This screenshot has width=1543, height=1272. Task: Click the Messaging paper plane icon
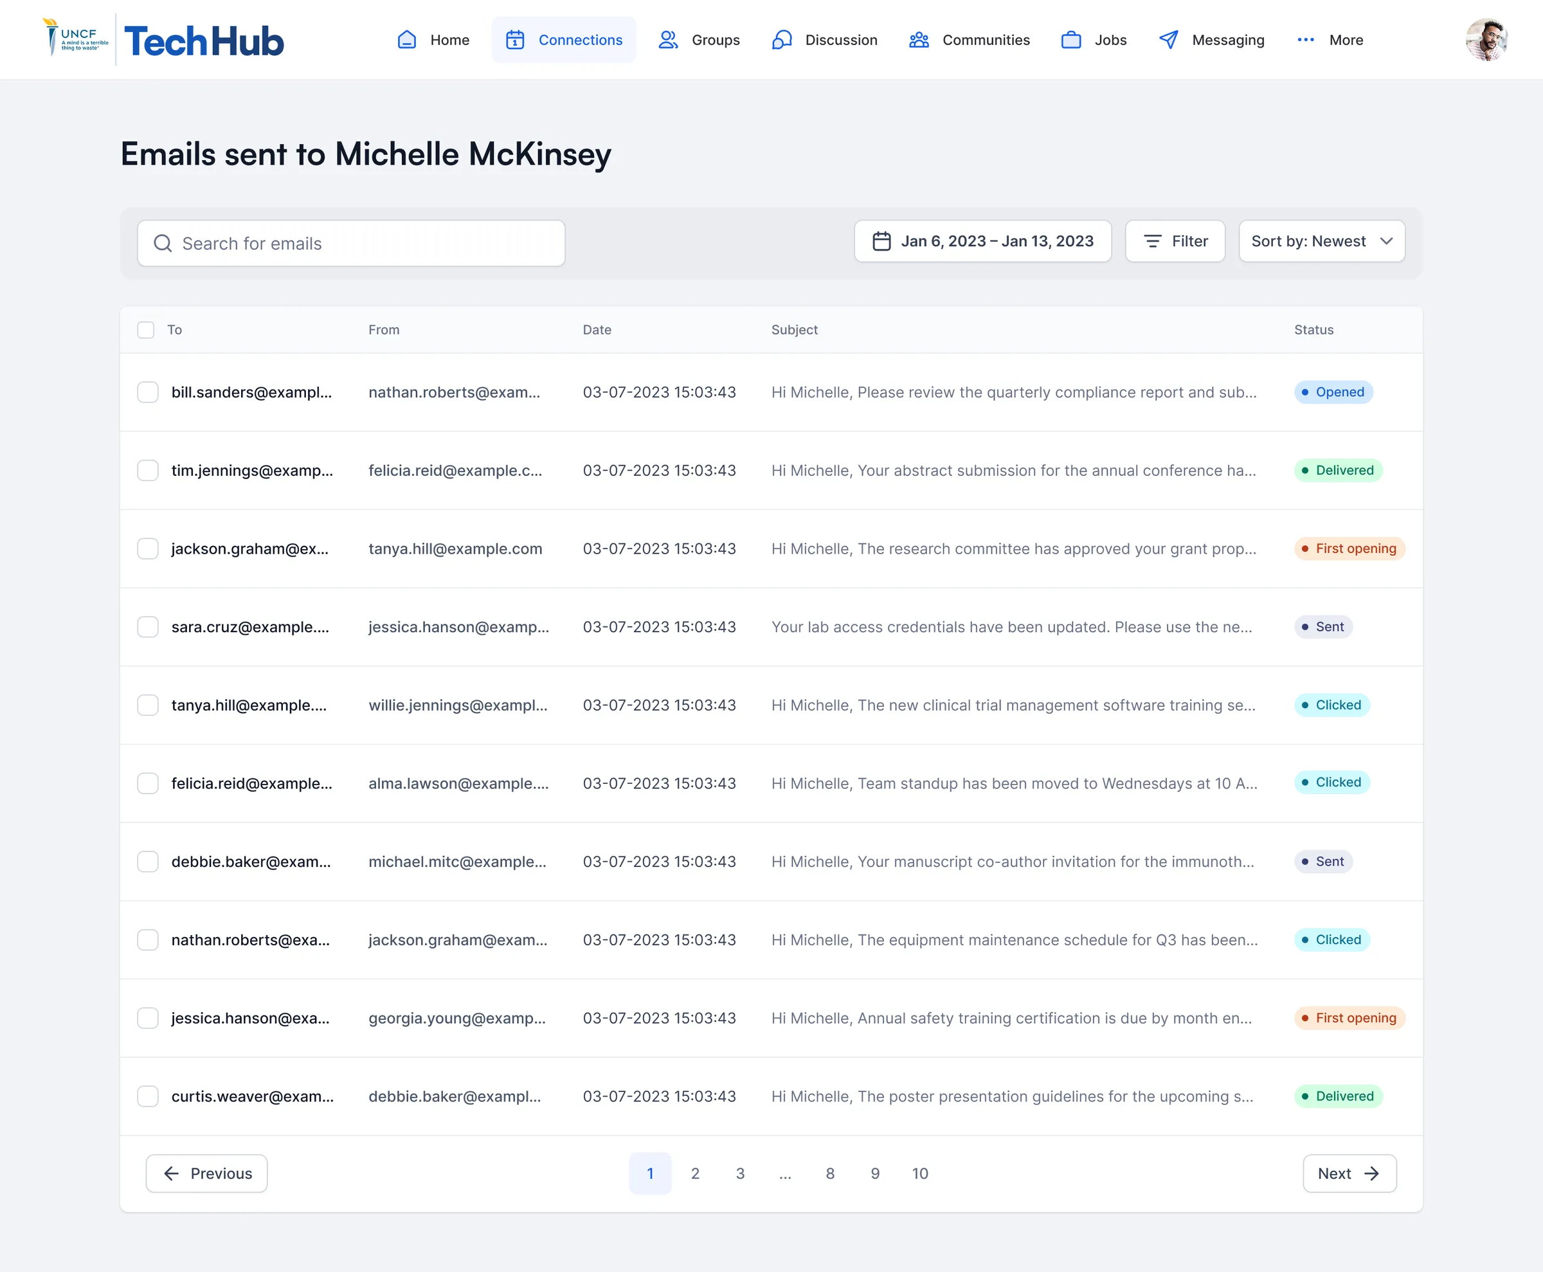coord(1169,40)
